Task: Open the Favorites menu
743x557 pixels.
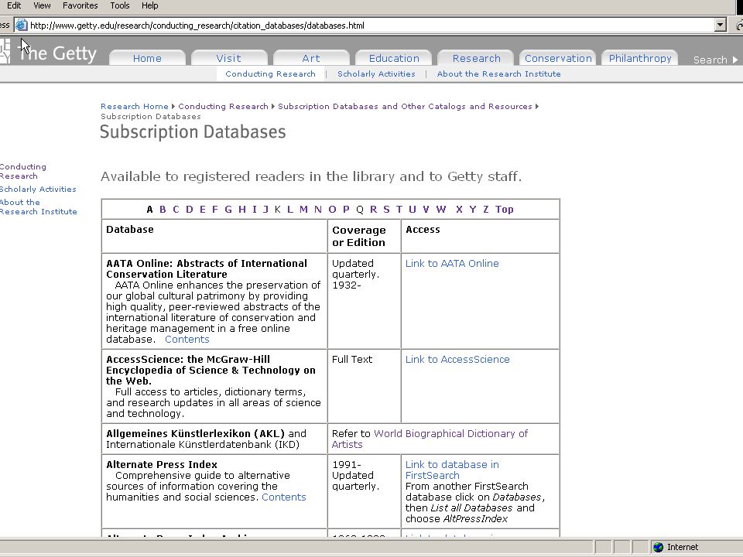Action: point(80,5)
